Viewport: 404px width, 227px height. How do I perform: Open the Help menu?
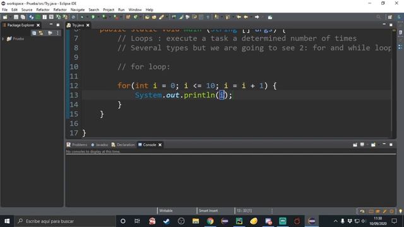(x=149, y=10)
